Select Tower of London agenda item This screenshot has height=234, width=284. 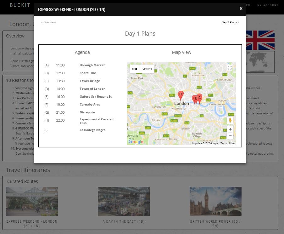pos(92,89)
